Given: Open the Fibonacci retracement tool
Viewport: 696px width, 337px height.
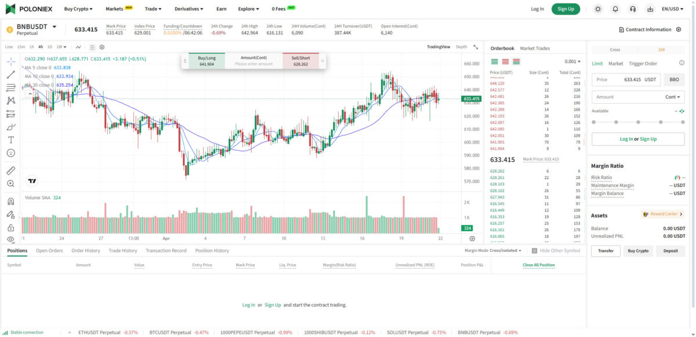Looking at the screenshot, I should (10, 87).
